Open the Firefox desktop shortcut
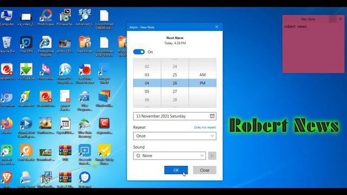 coord(7,126)
